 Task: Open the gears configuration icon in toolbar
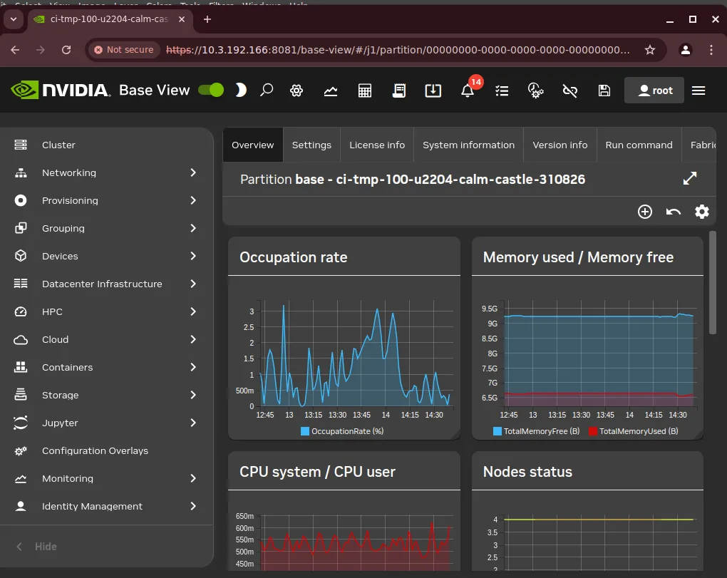(535, 91)
